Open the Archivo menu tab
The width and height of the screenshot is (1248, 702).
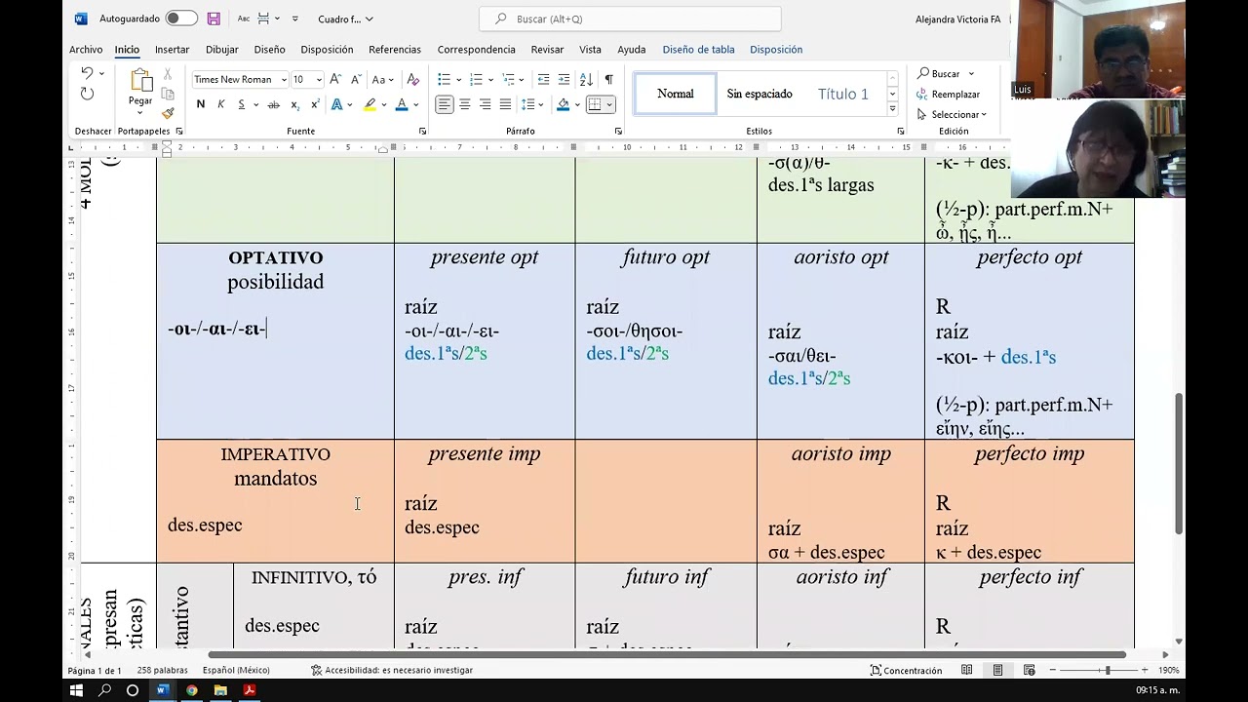[86, 49]
